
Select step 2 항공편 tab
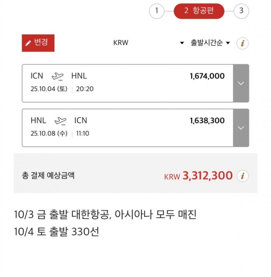click(199, 11)
